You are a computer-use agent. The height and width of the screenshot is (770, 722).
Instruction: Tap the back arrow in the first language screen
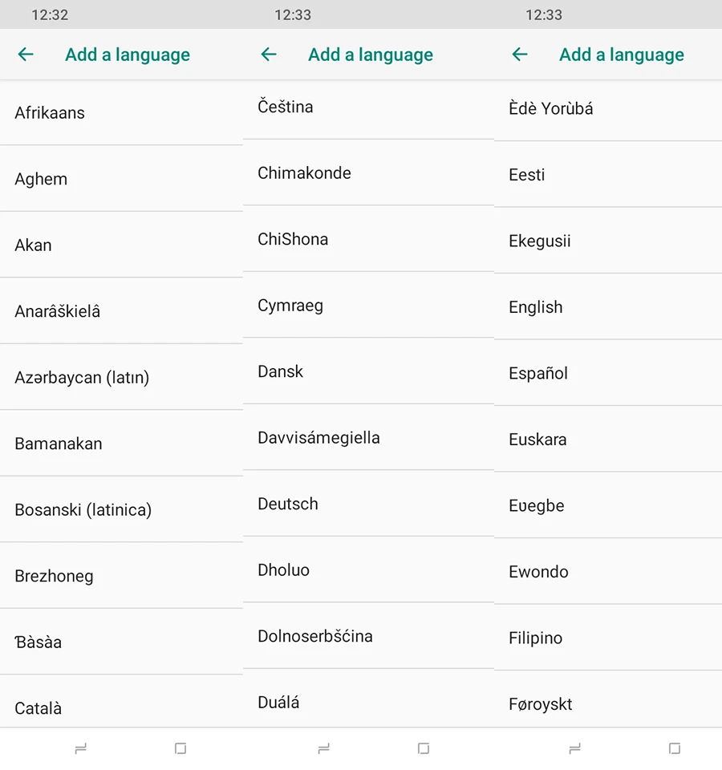26,54
